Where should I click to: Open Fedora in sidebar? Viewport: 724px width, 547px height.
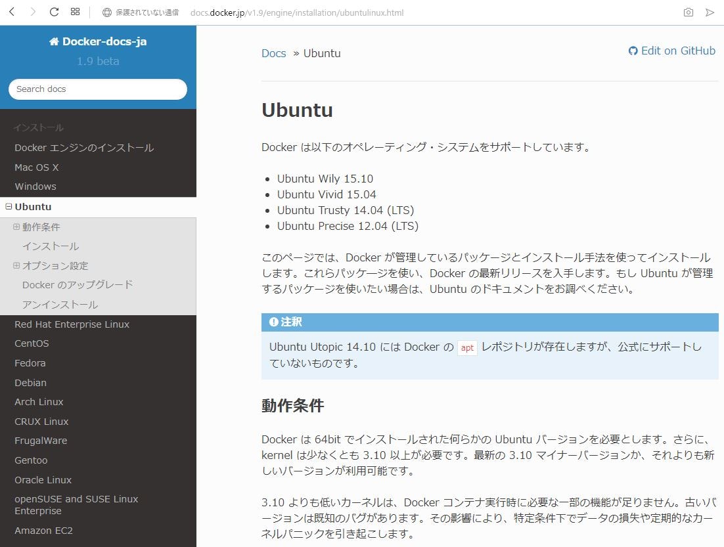point(30,363)
